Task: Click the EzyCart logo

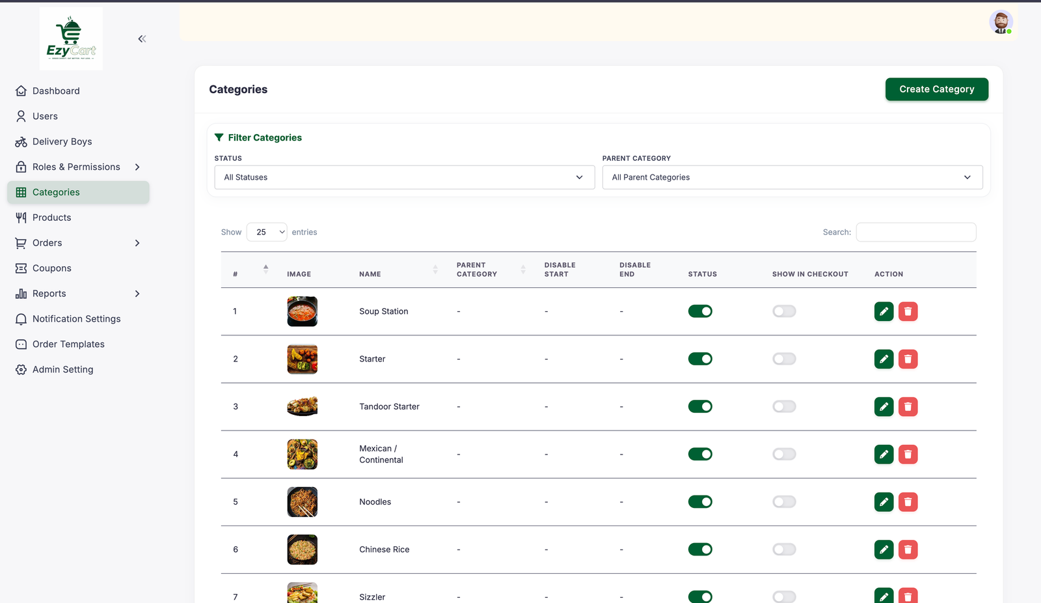Action: point(71,38)
